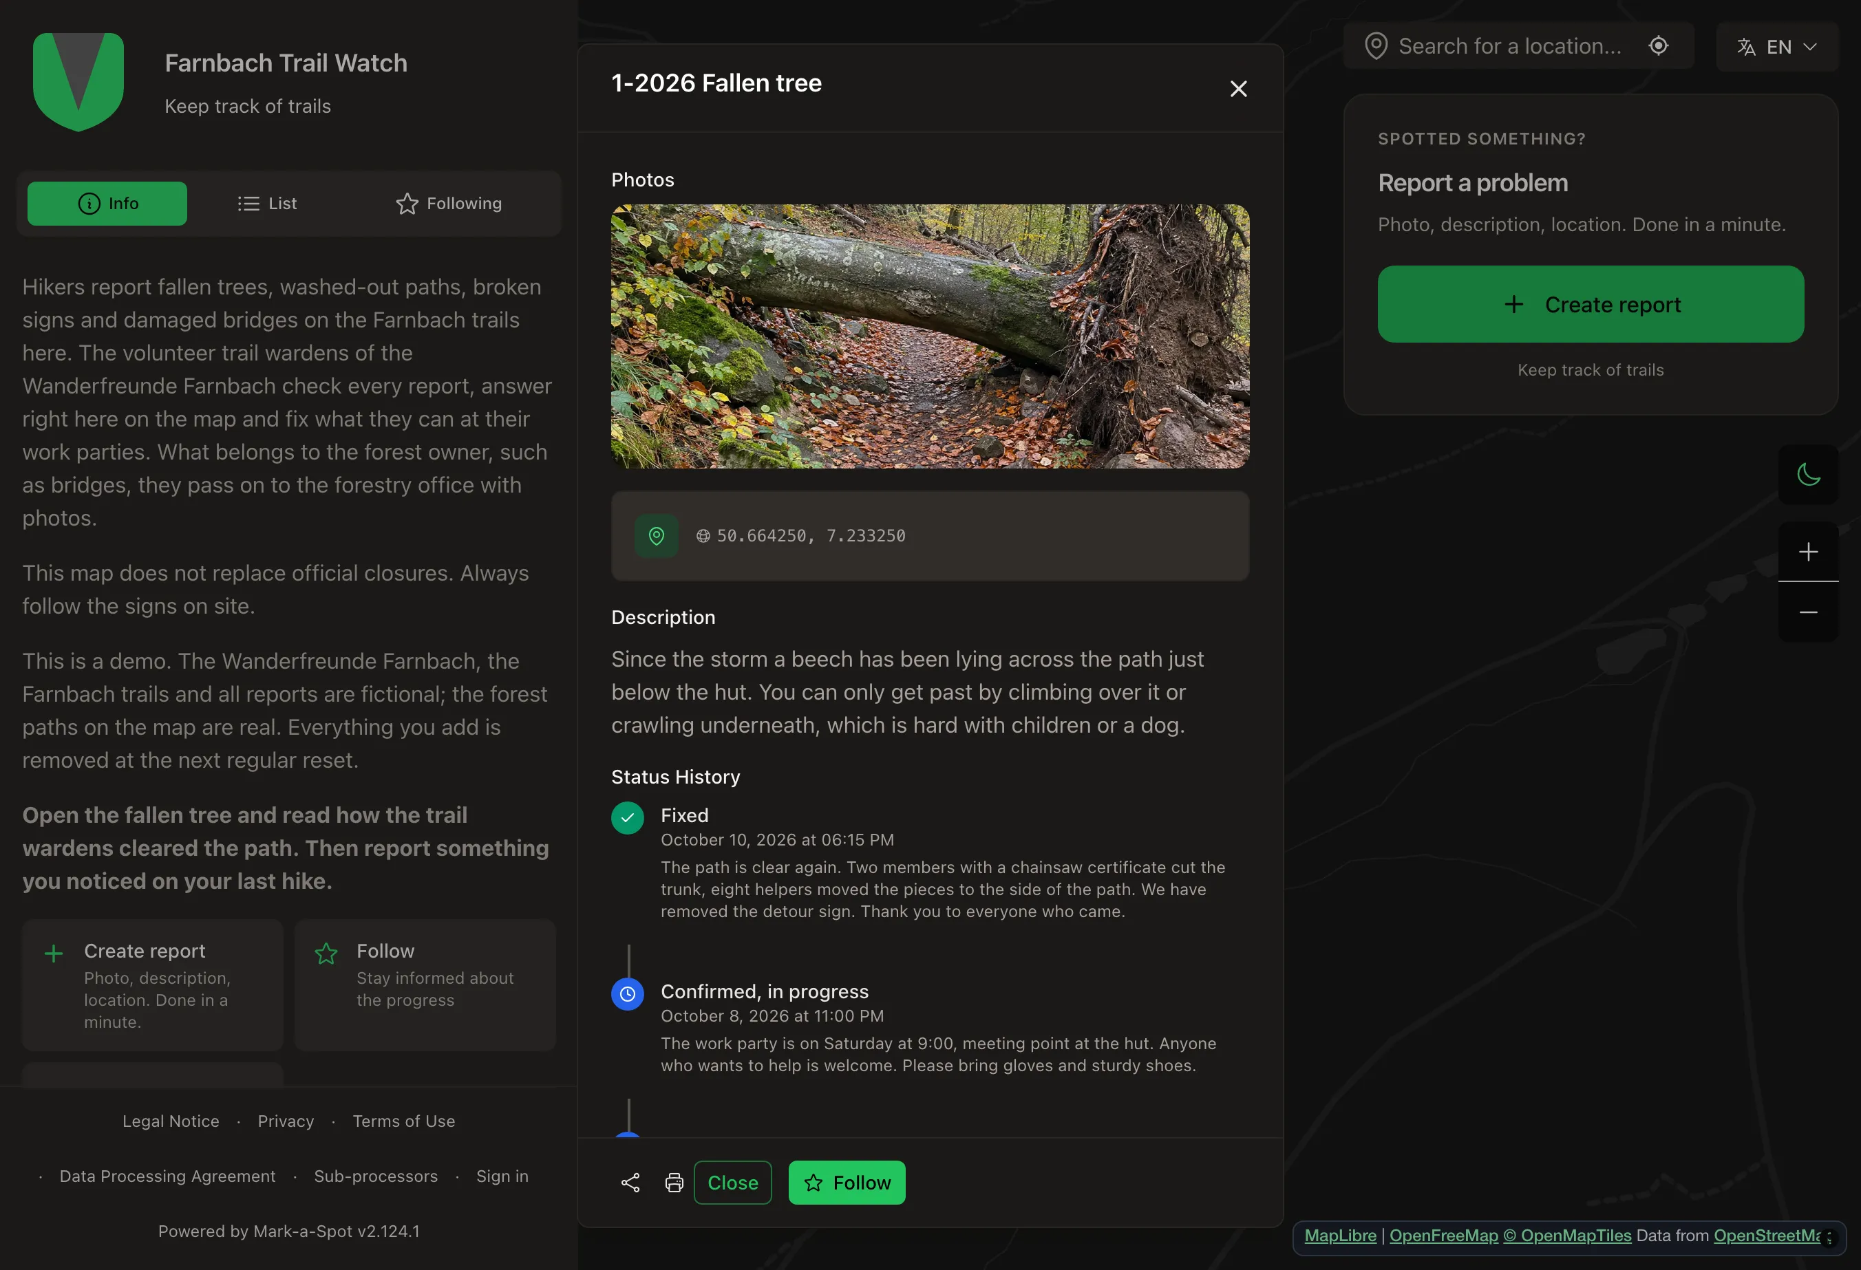The image size is (1861, 1270).
Task: Open the fallen tree photo
Action: coord(930,336)
